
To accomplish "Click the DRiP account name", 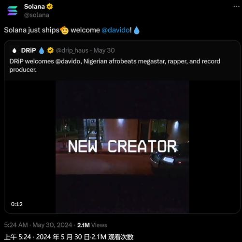I will click(x=28, y=50).
